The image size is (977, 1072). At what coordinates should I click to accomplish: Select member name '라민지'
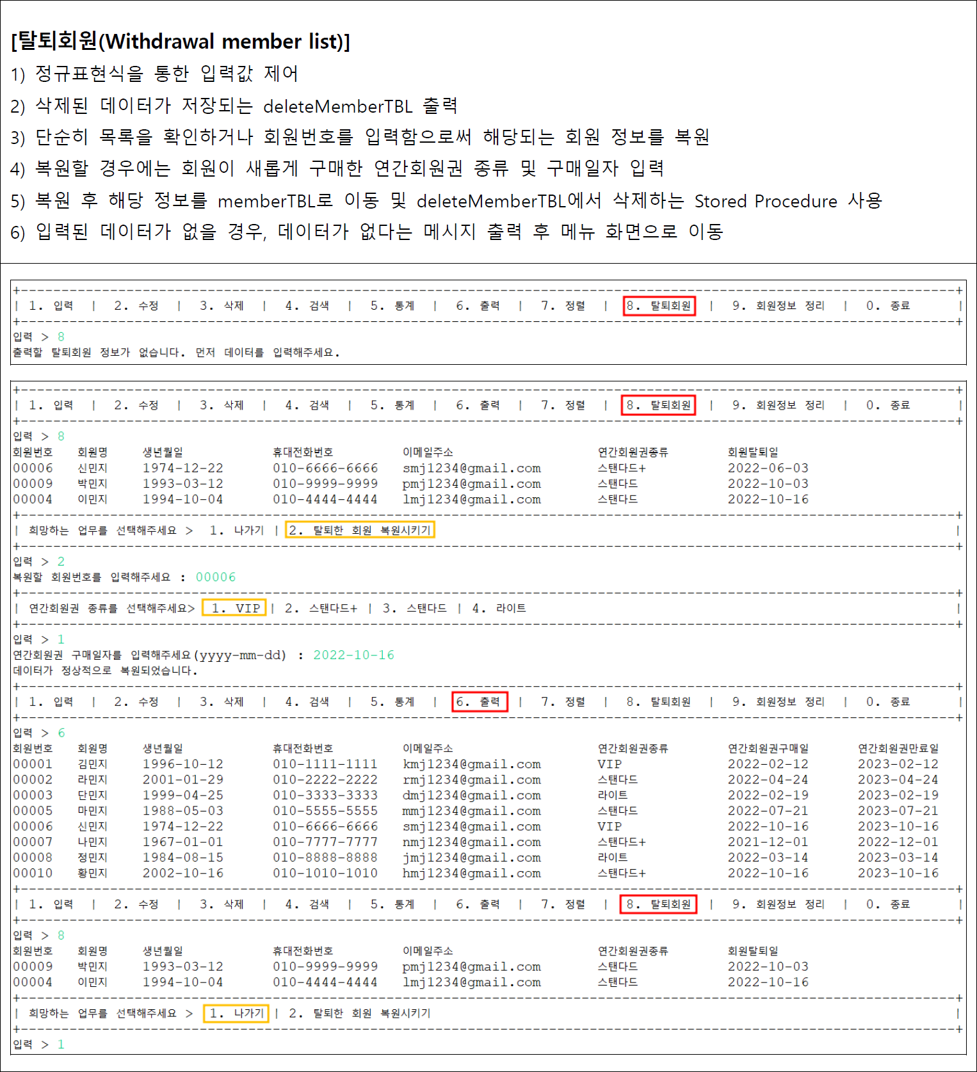93,780
